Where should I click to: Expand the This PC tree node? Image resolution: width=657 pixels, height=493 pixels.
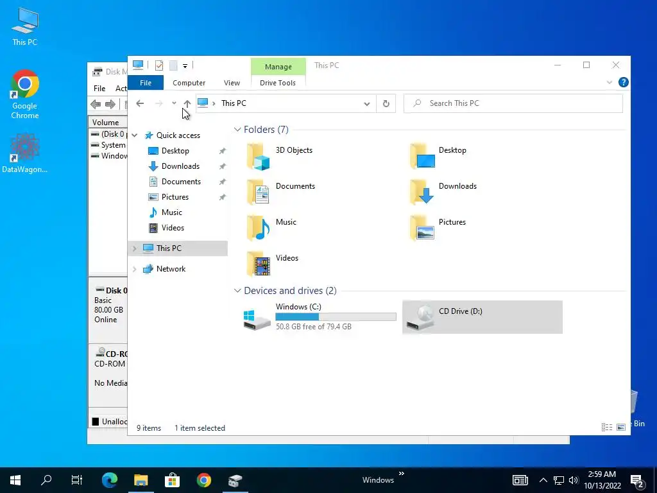(135, 248)
